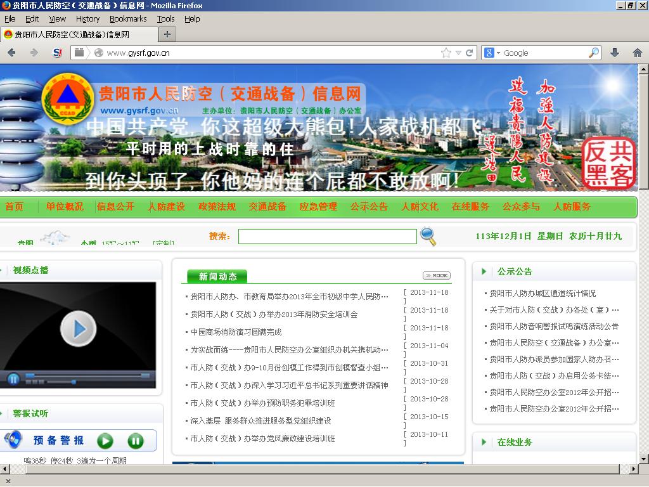The height and width of the screenshot is (487, 649).
Task: Click the speaker icon beside 预备警报
Action: click(13, 439)
